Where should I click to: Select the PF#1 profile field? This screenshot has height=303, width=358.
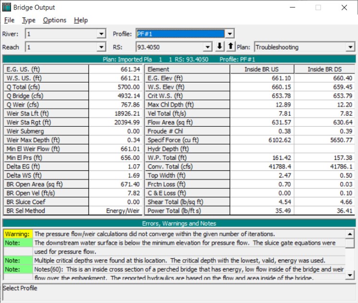(x=180, y=34)
